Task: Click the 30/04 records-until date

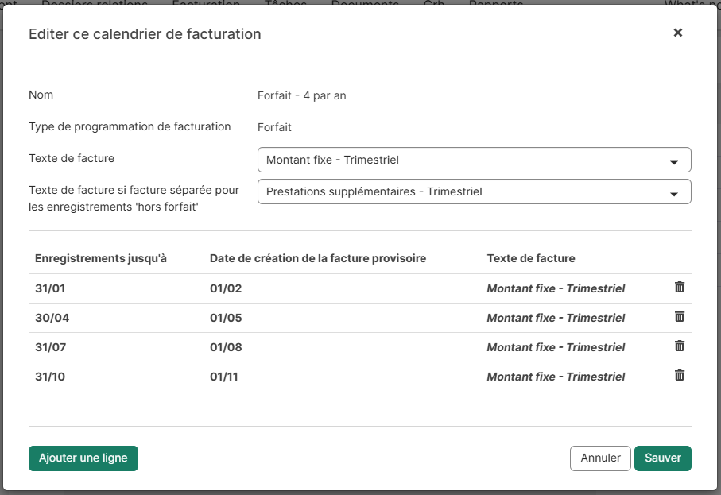Action: [50, 318]
